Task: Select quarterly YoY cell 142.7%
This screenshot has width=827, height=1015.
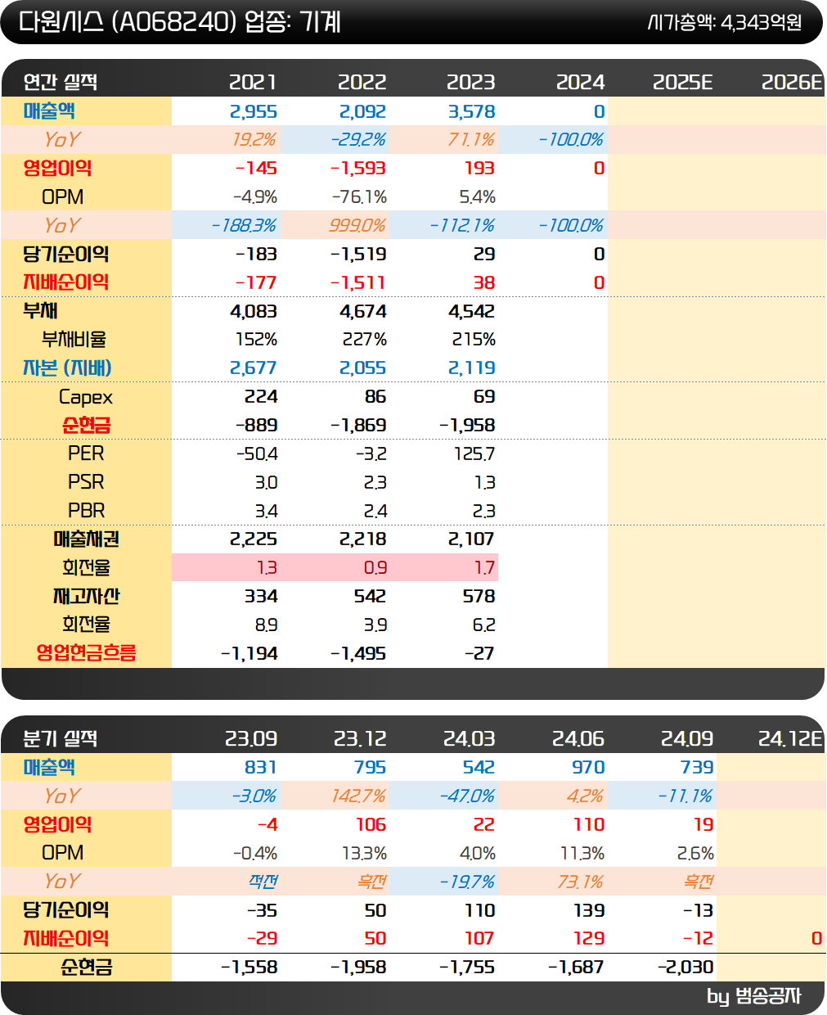Action: pyautogui.click(x=358, y=796)
